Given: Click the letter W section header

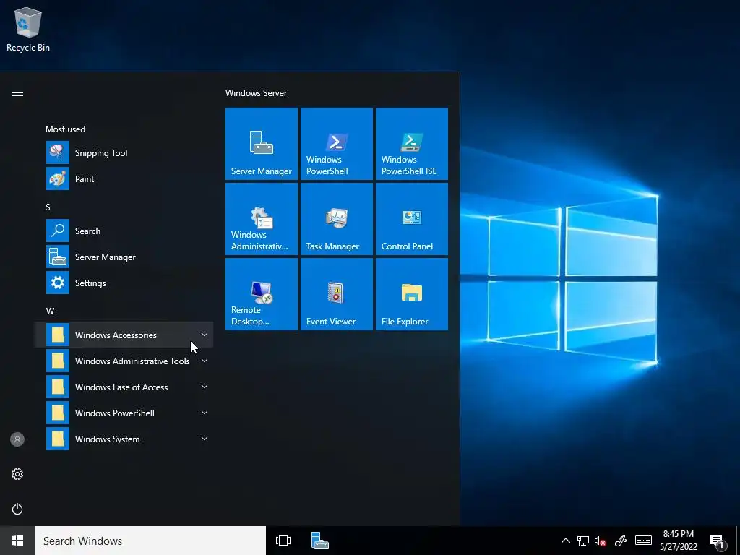Looking at the screenshot, I should tap(50, 311).
